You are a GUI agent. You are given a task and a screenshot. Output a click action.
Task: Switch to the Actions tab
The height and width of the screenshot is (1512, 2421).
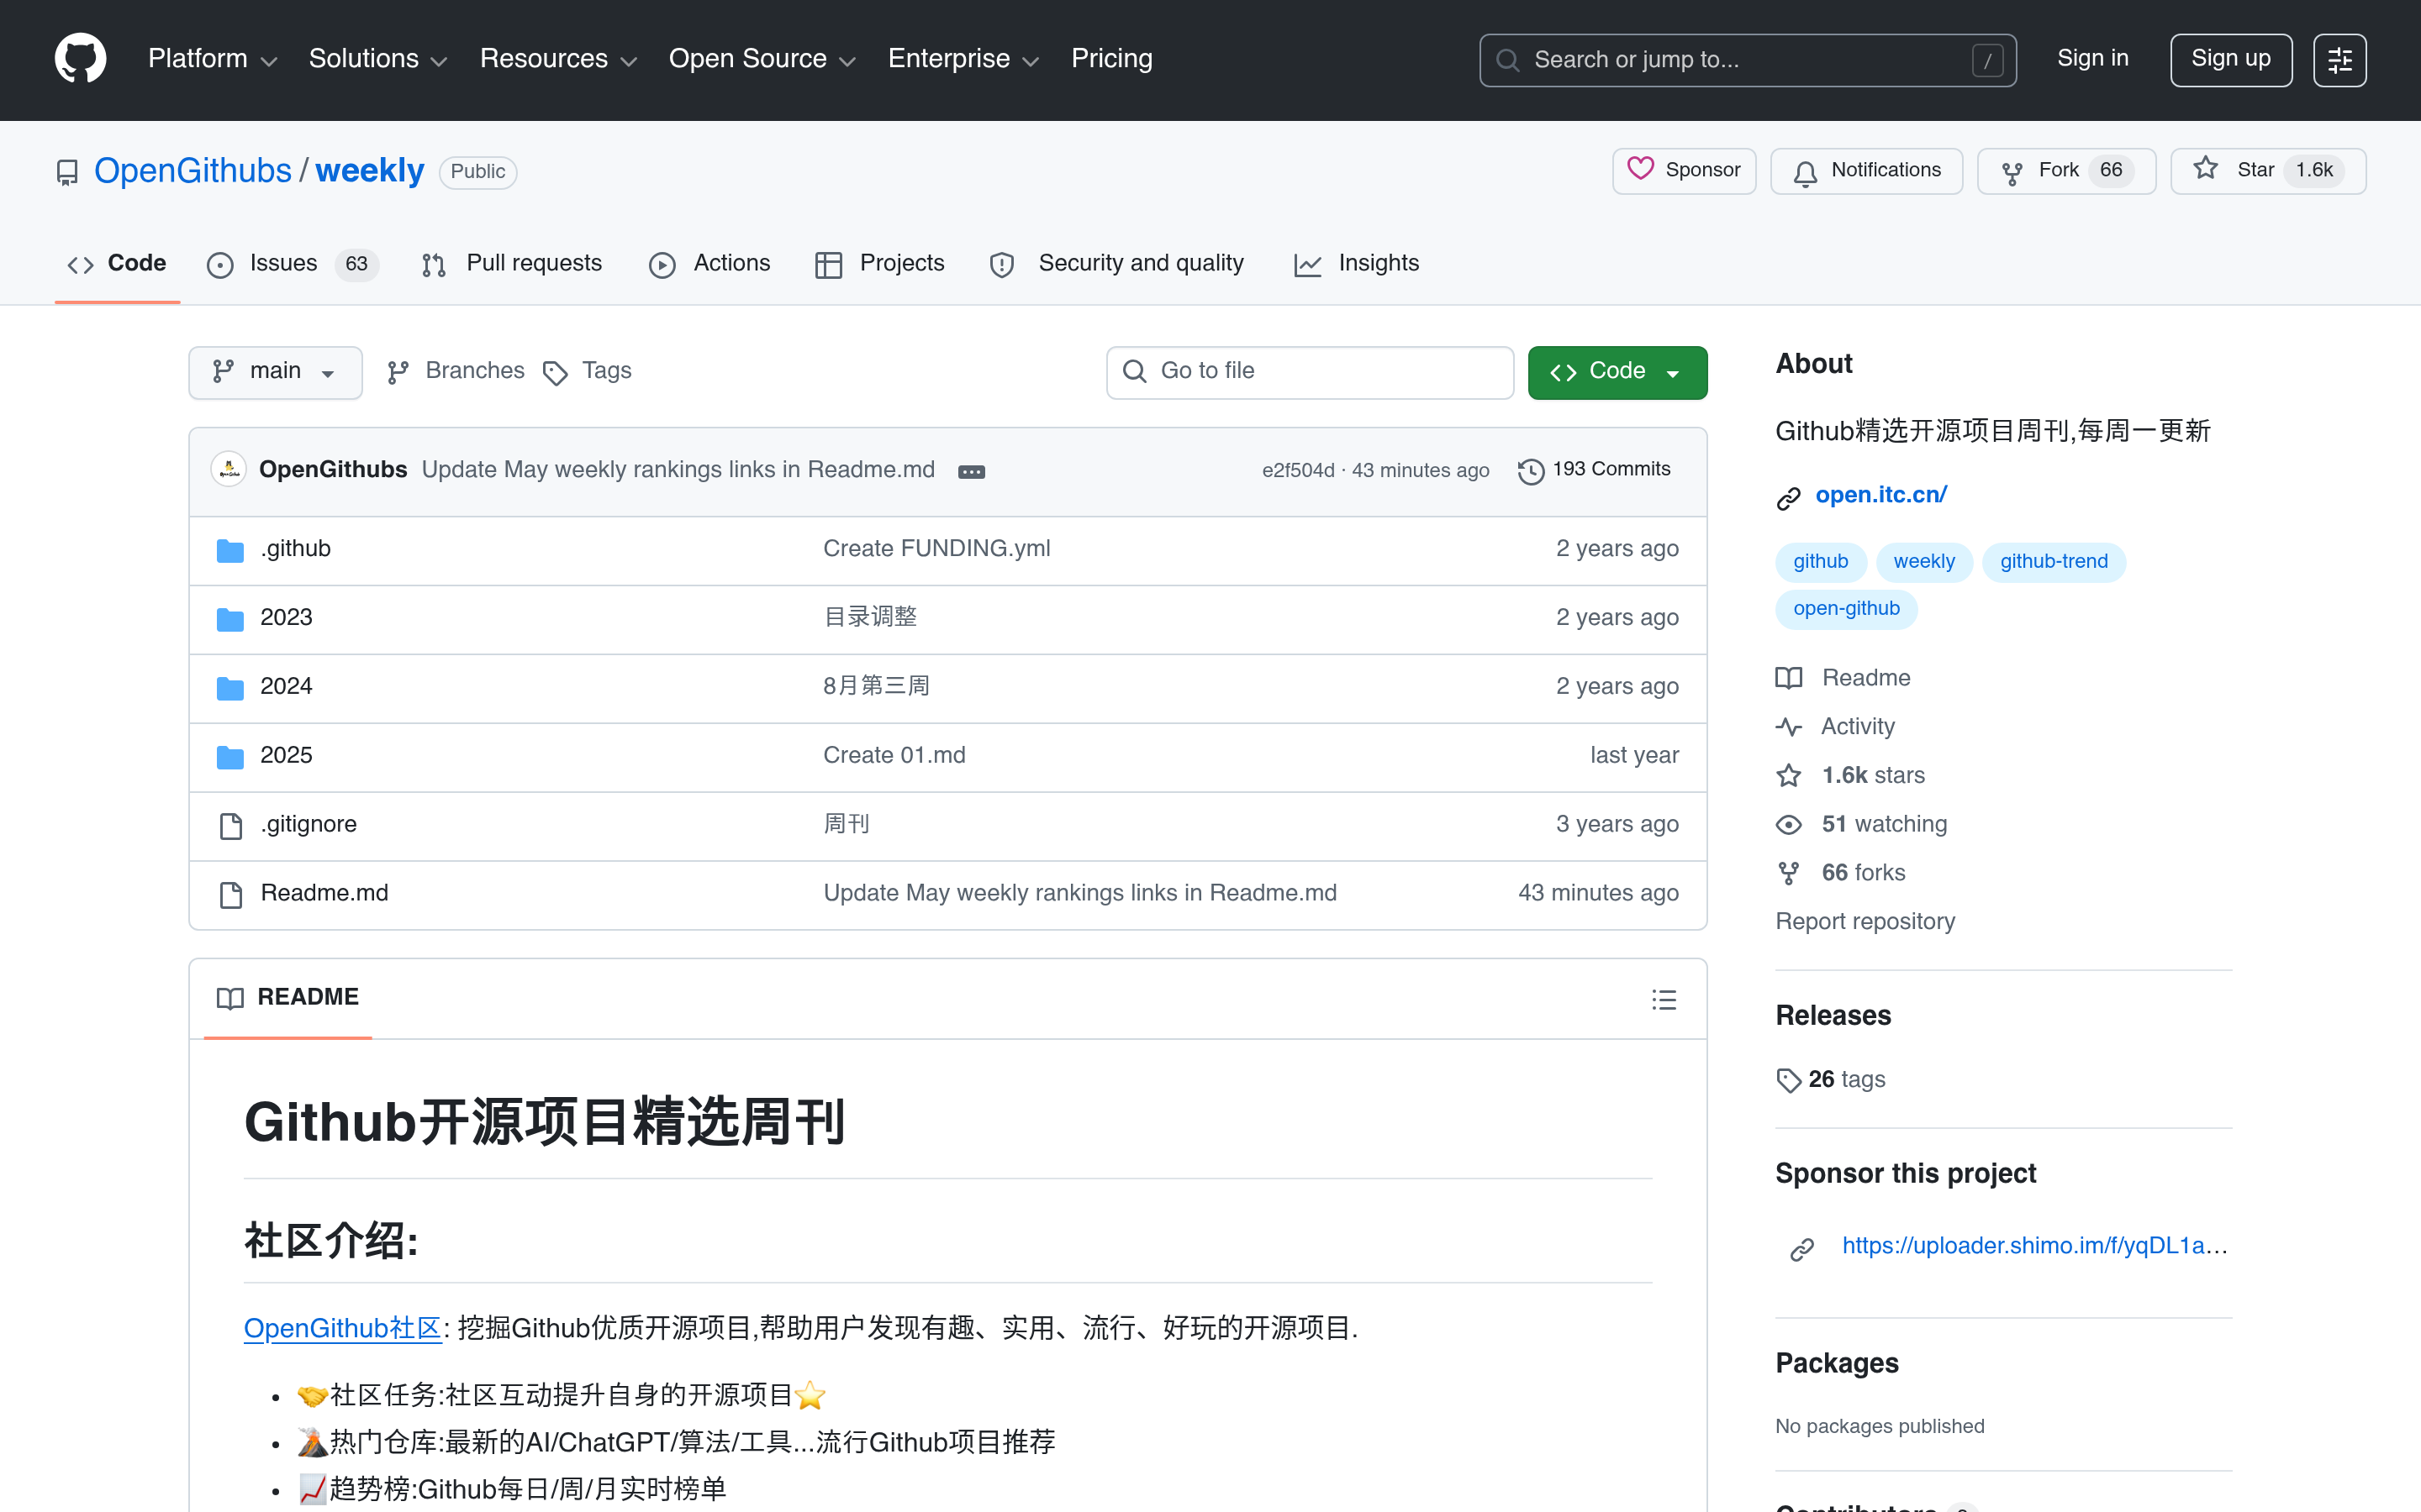click(709, 264)
